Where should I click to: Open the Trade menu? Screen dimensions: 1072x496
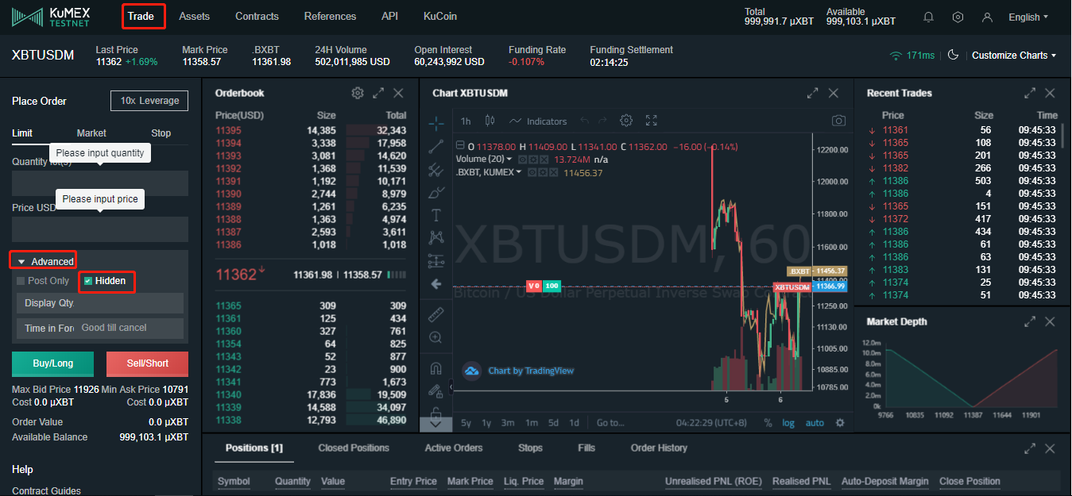tap(141, 17)
